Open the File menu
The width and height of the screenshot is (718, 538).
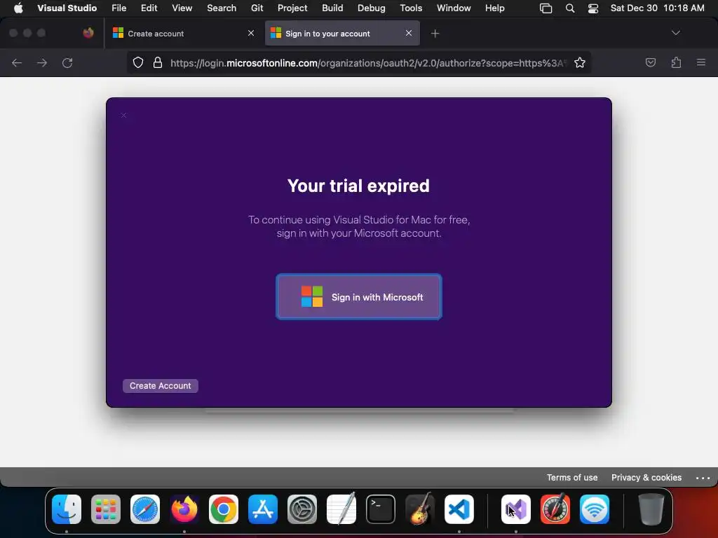(118, 8)
